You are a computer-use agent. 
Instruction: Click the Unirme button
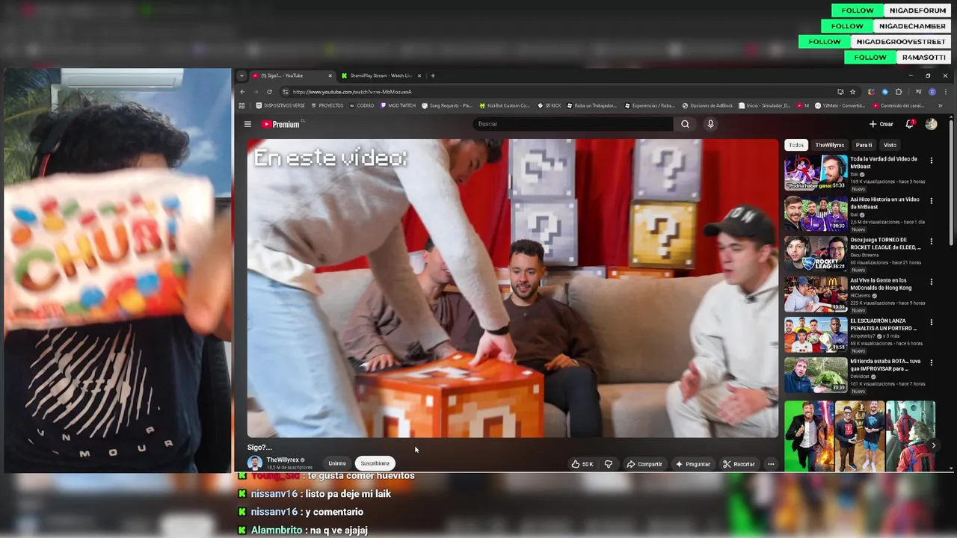(x=337, y=463)
